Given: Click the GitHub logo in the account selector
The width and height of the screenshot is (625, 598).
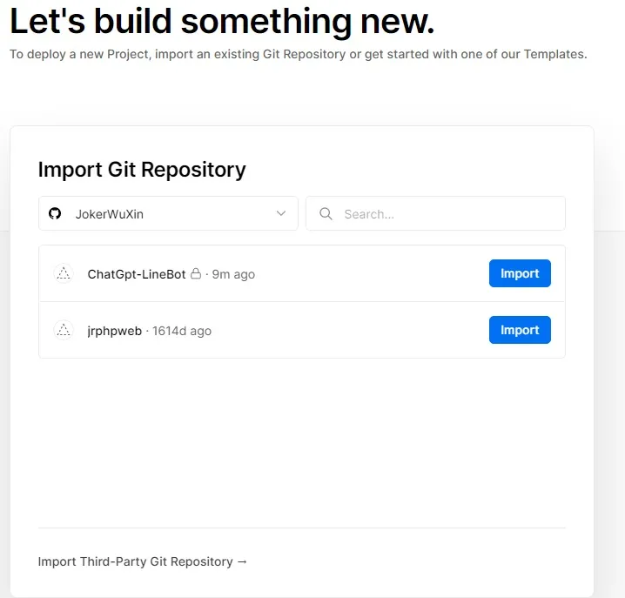Looking at the screenshot, I should point(55,214).
